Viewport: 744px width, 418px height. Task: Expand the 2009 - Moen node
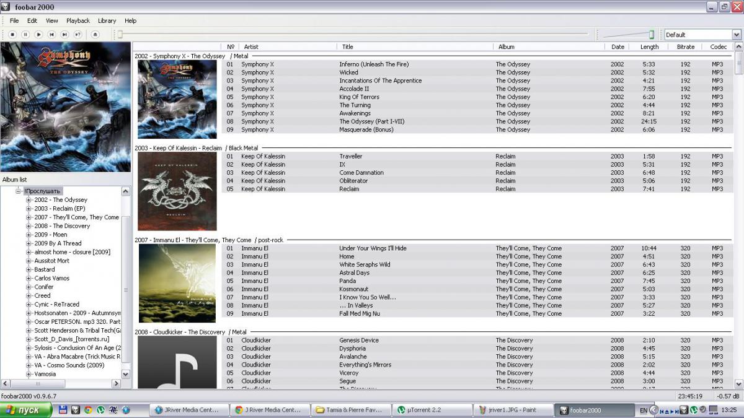[x=29, y=235]
